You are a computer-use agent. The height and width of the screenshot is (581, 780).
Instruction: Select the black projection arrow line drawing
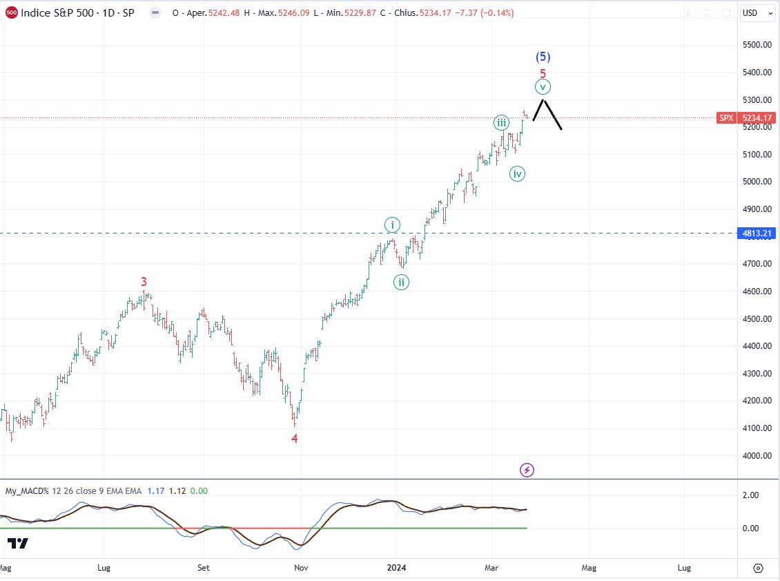click(552, 115)
